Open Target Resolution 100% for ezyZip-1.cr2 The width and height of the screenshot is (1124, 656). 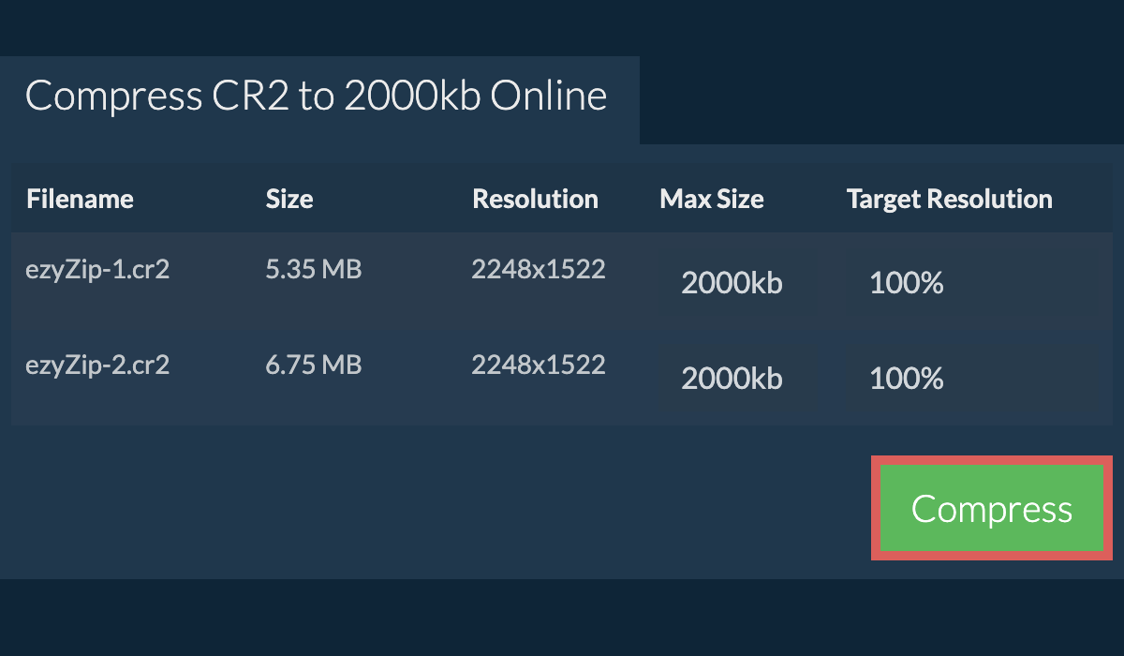(x=969, y=282)
